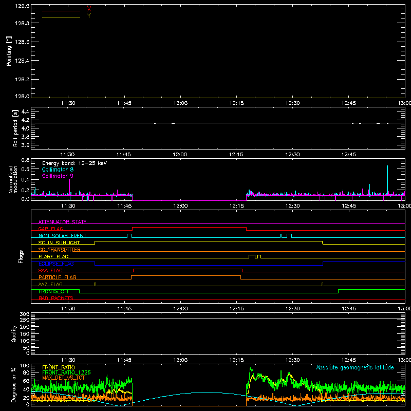
Task: Select the 'Y' legend label
Action: [89, 16]
